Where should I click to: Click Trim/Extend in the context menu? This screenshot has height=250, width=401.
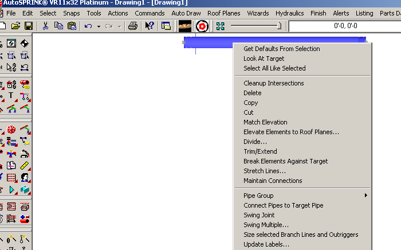[x=260, y=151]
